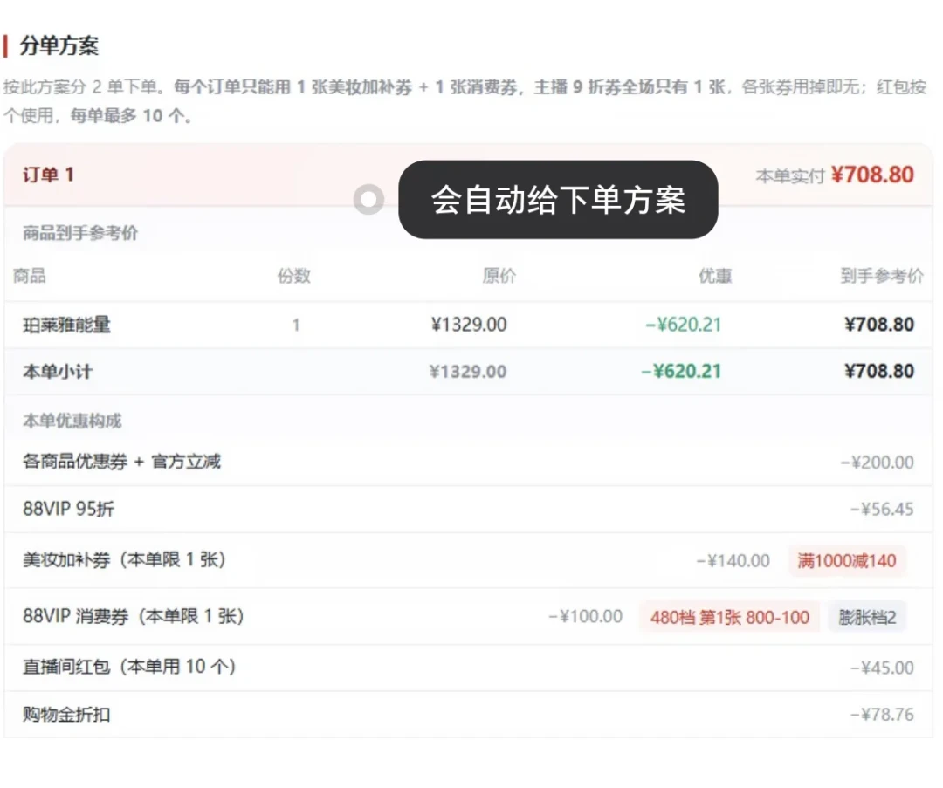The image size is (943, 788).
Task: Click the -¥45.00 discount amount
Action: pos(882,668)
